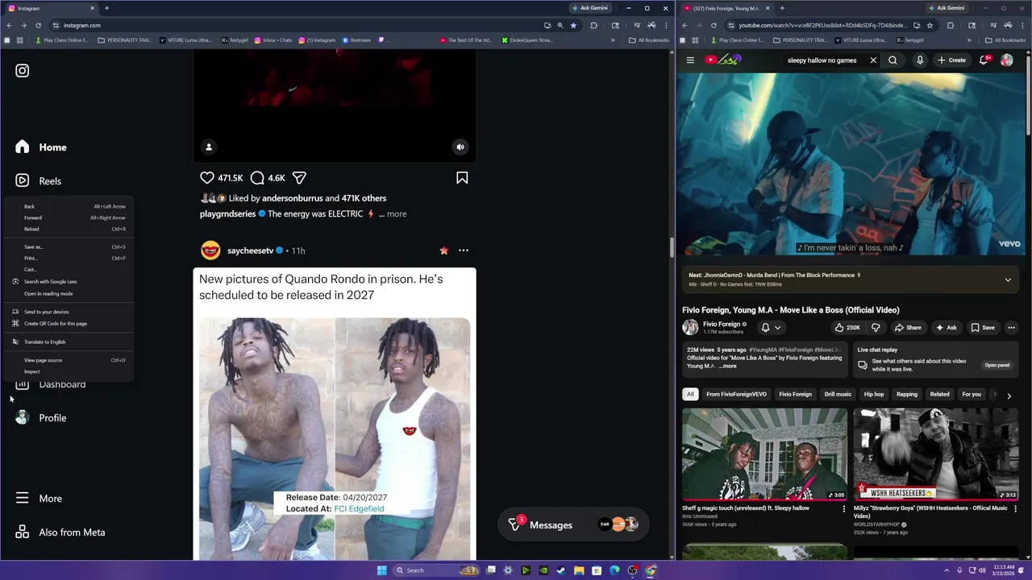Open comments on post with 4.6K comments
The width and height of the screenshot is (1032, 580).
coord(257,178)
